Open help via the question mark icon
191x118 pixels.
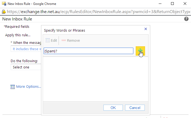[x=186, y=19]
